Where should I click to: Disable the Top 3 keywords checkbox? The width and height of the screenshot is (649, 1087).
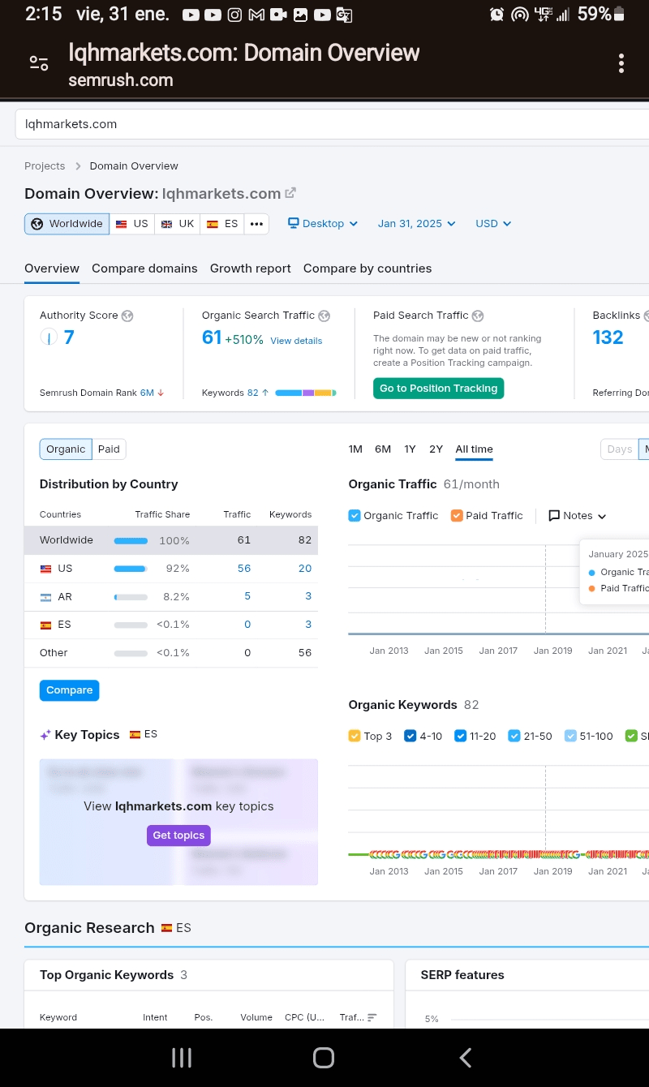355,736
